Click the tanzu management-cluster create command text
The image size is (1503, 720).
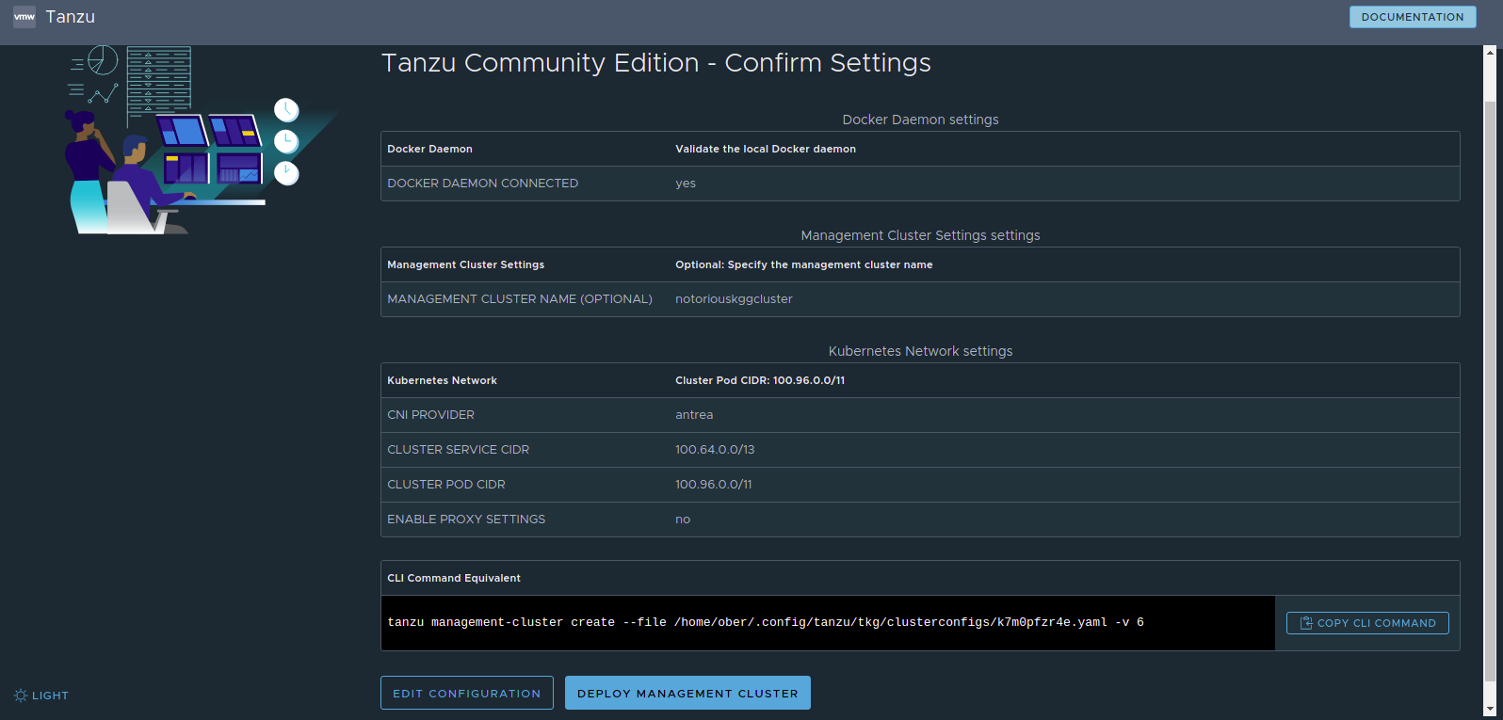766,622
